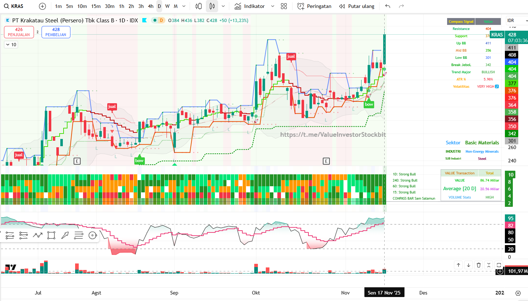Expand the Indikator favorites dropdown
Image resolution: width=528 pixels, height=301 pixels.
pyautogui.click(x=273, y=6)
